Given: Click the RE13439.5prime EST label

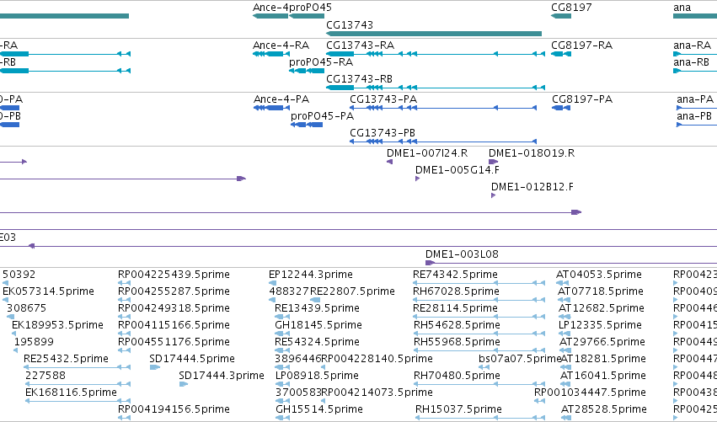Looking at the screenshot, I should pyautogui.click(x=317, y=308).
